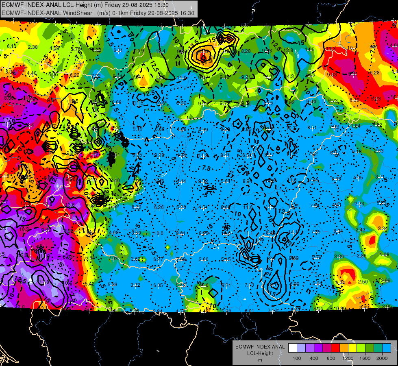Click the '3.34' wind shear value
This screenshot has height=366, width=398.
[383, 228]
